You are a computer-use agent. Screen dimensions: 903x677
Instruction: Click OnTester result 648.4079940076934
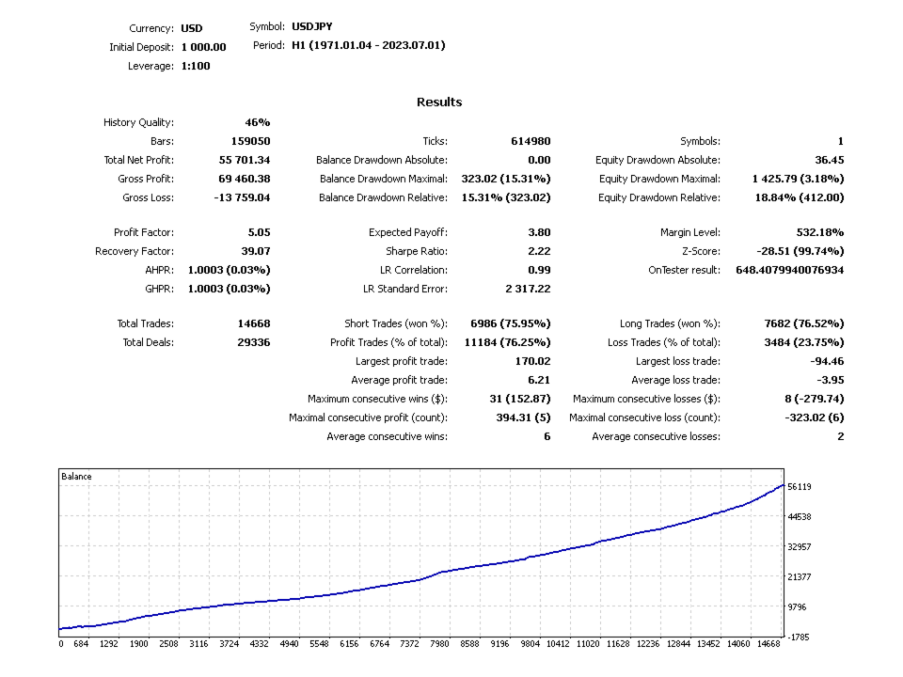click(790, 270)
